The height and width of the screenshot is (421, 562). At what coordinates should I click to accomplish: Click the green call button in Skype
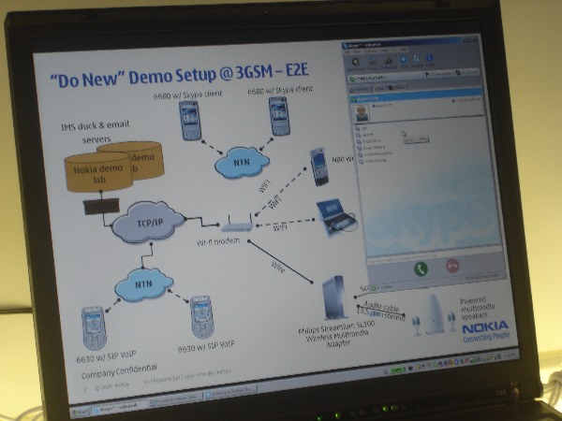click(421, 269)
